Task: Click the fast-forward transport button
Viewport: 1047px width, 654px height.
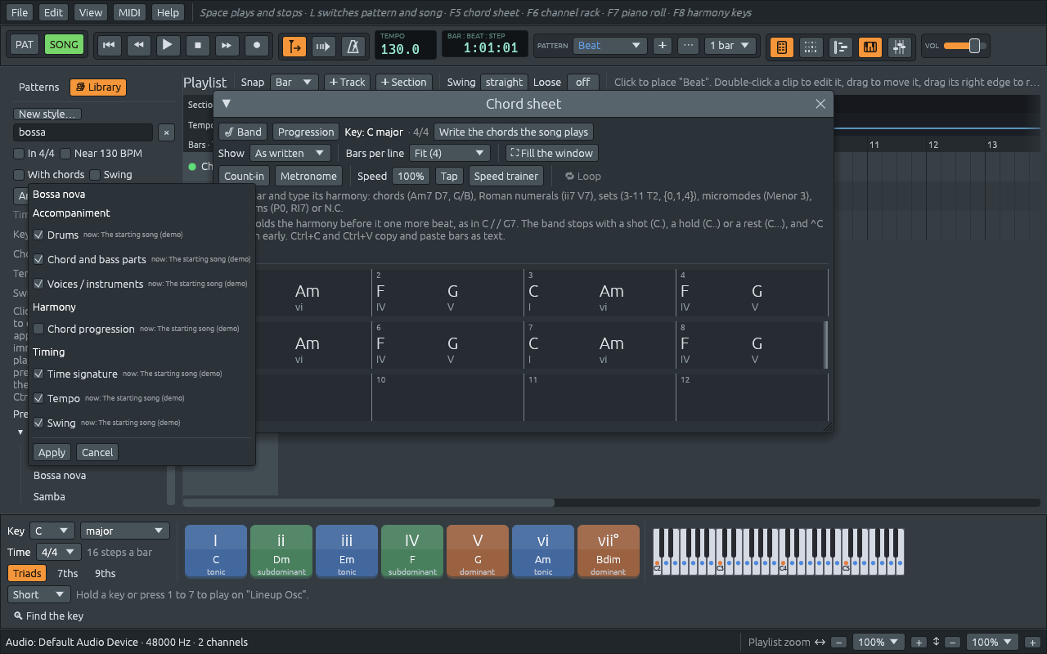Action: [x=227, y=46]
